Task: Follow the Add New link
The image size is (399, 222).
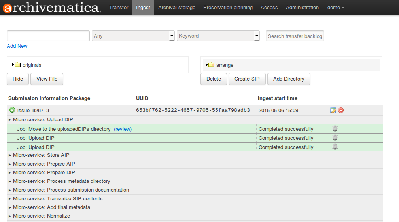Action: 17,46
